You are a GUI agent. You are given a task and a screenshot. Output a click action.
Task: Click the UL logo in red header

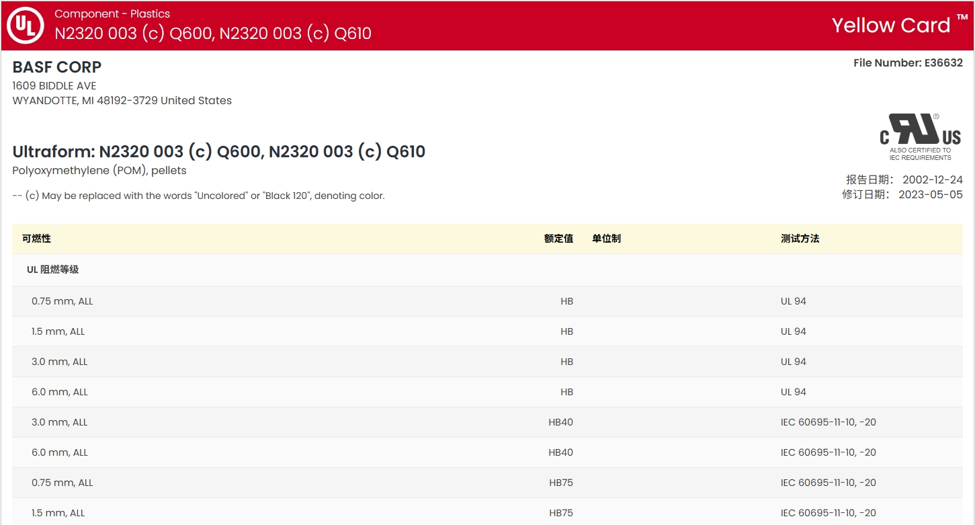click(x=26, y=26)
